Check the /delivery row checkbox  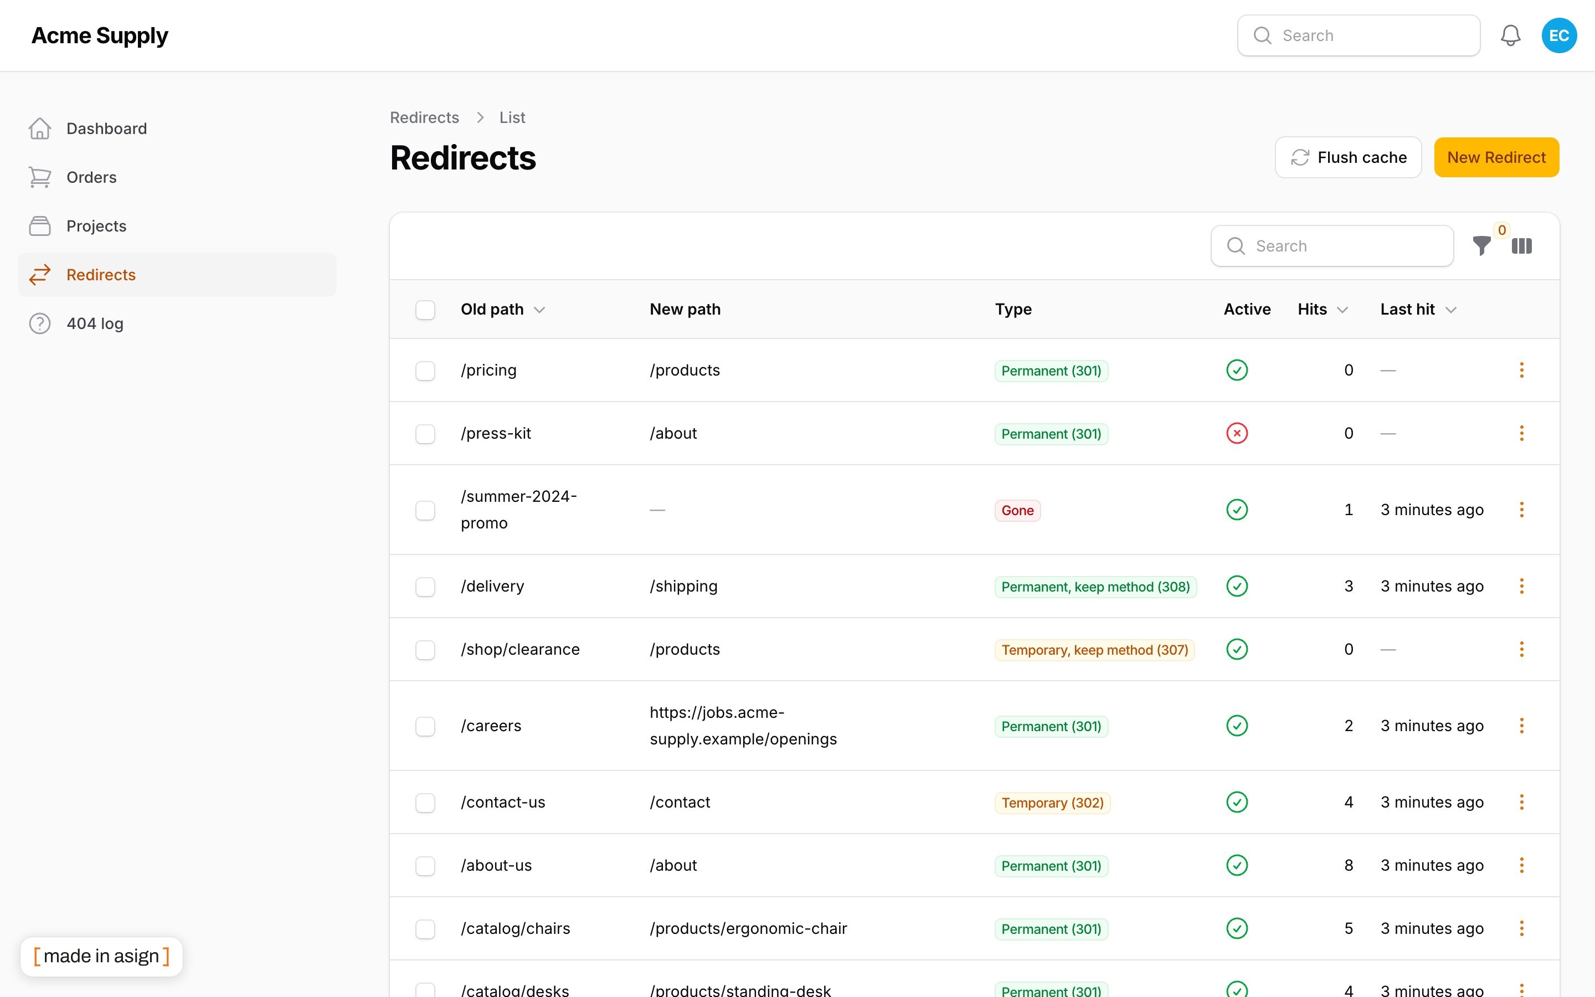click(x=425, y=587)
